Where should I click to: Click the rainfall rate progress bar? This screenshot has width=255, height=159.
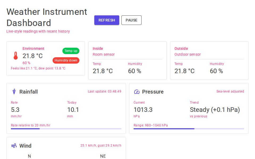coord(66,129)
